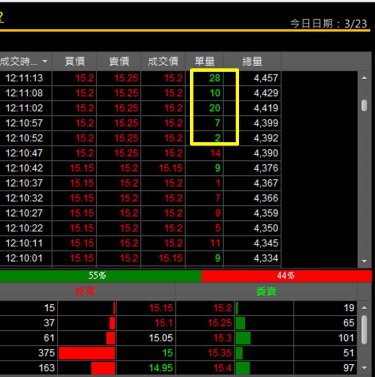Image resolution: width=375 pixels, height=377 pixels.
Task: Select the 12:10:32 trade row time
Action: [24, 198]
